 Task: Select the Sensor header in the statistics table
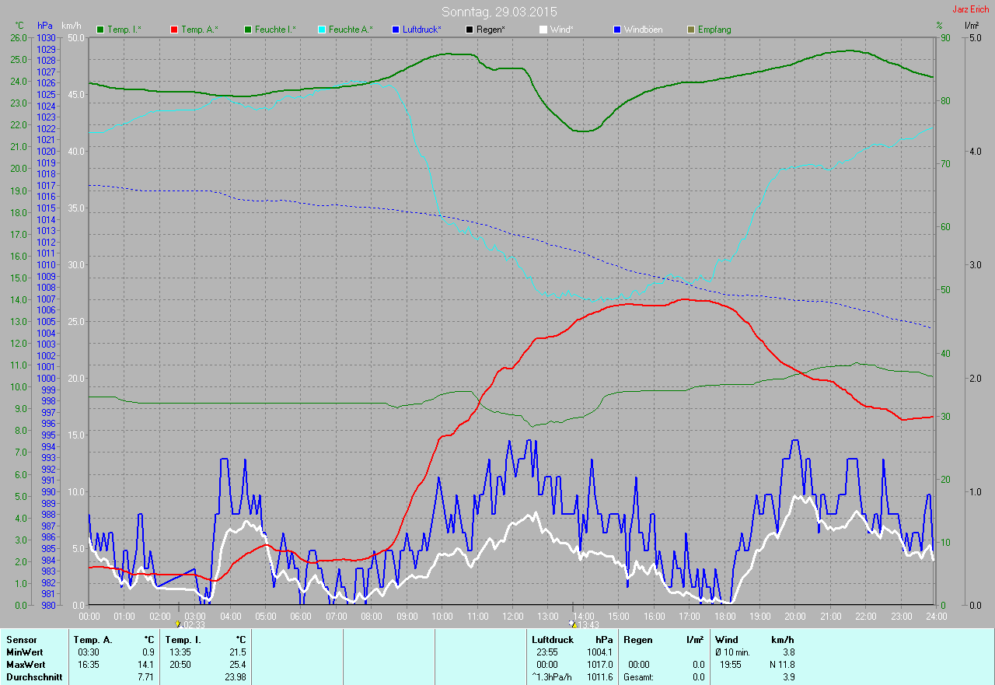pos(21,639)
